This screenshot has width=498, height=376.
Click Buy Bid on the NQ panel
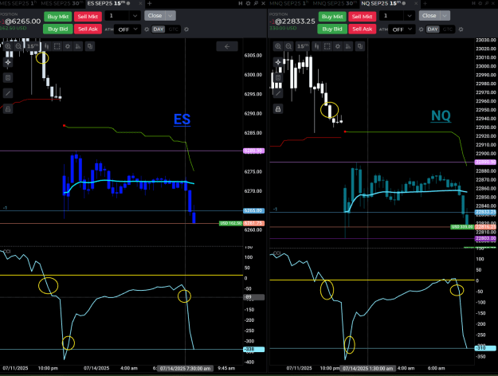pyautogui.click(x=332, y=29)
